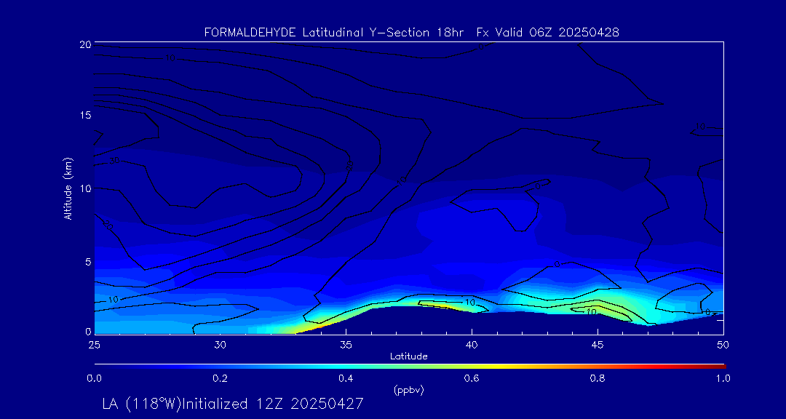786x419 pixels.
Task: Click the "Latitude" x-axis label
Action: pos(409,356)
